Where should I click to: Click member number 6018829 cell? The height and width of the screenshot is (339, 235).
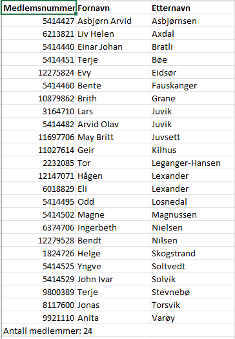[39, 189]
